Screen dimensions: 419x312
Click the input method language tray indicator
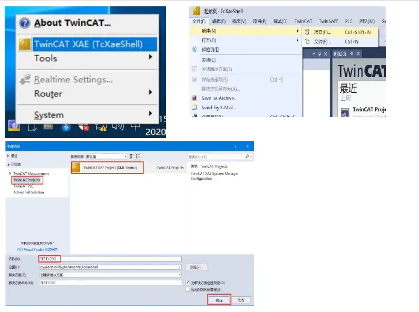click(135, 126)
